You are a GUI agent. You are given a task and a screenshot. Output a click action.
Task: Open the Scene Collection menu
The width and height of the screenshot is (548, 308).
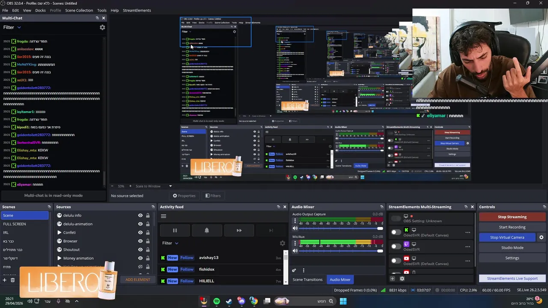[79, 10]
